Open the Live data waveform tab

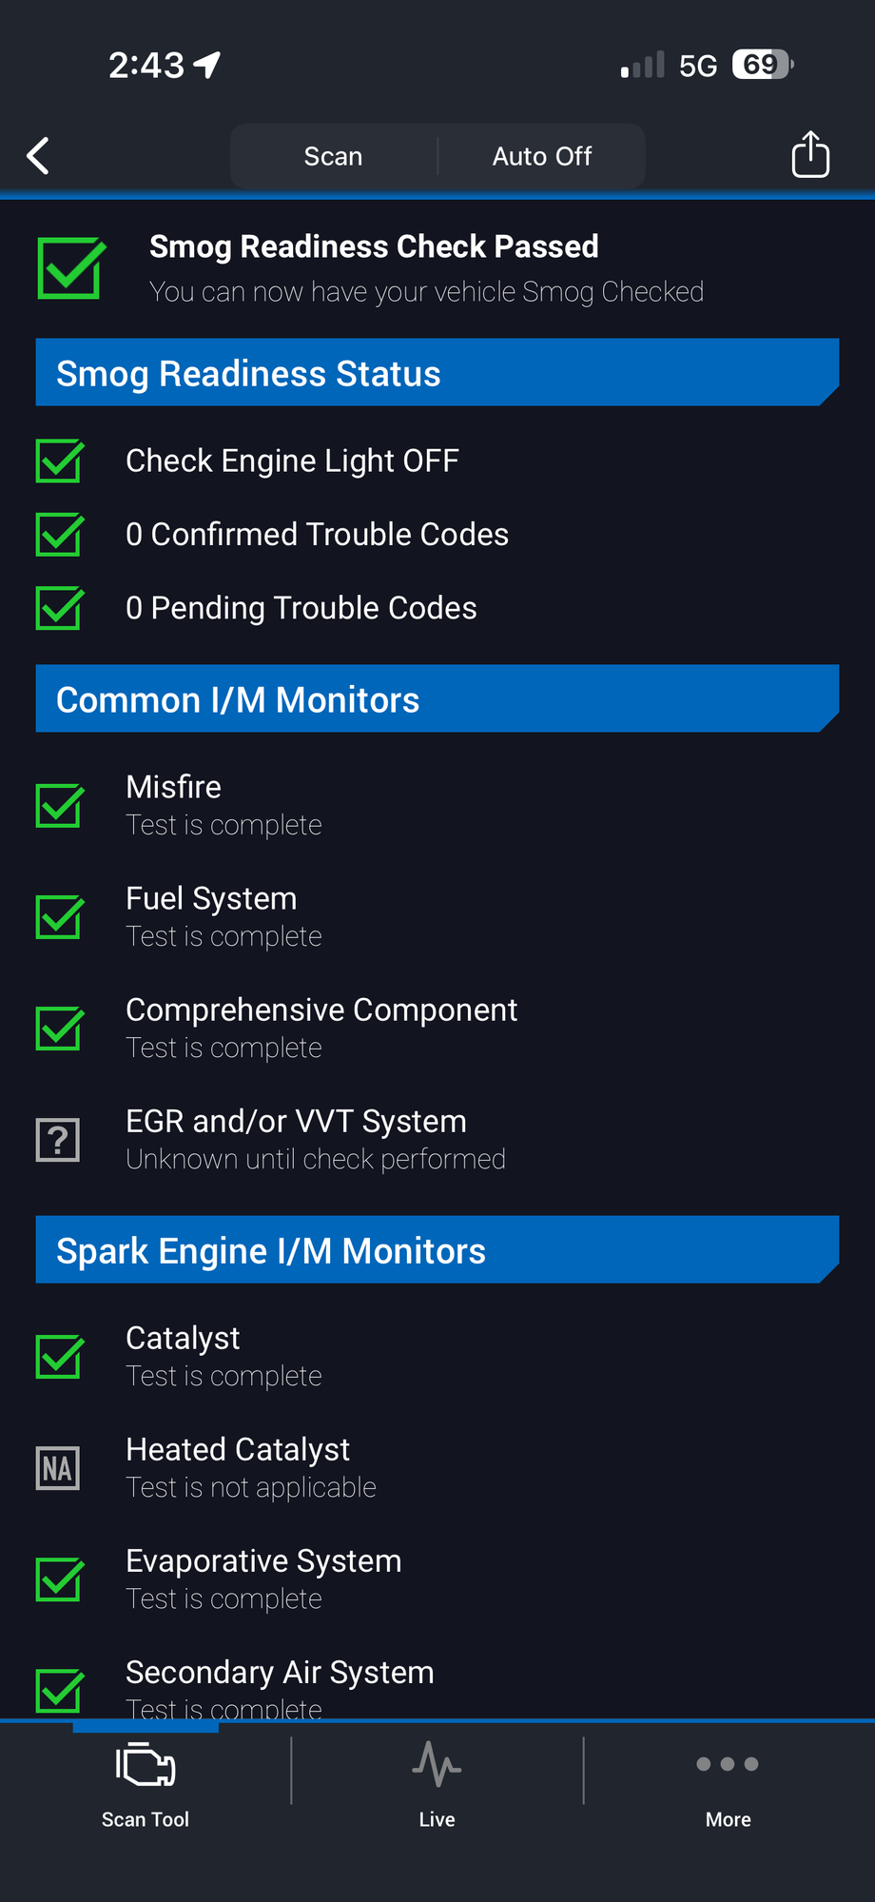tap(437, 1785)
